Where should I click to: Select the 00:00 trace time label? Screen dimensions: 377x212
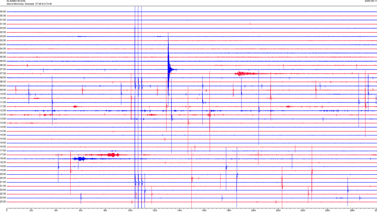tap(3, 11)
